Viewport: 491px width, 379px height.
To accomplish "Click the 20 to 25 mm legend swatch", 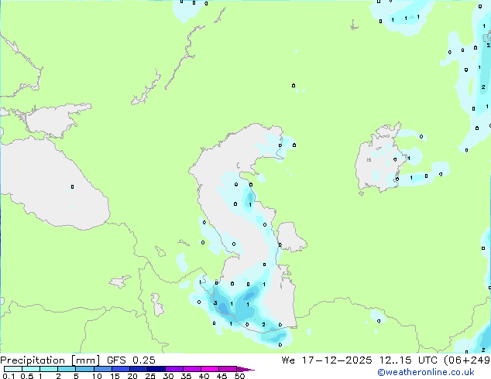I will [138, 369].
